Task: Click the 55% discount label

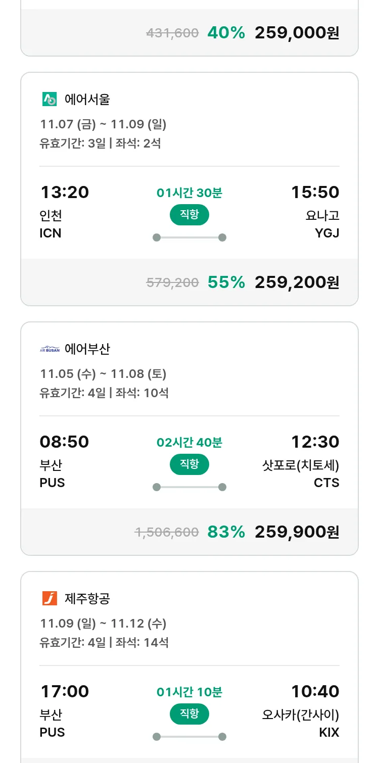Action: [x=226, y=282]
